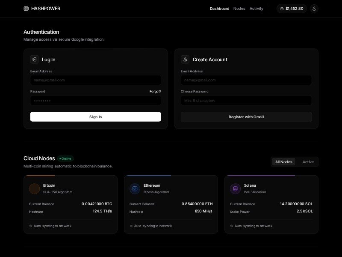342x257 pixels.
Task: Focus the Choose Password input field
Action: pos(246,101)
